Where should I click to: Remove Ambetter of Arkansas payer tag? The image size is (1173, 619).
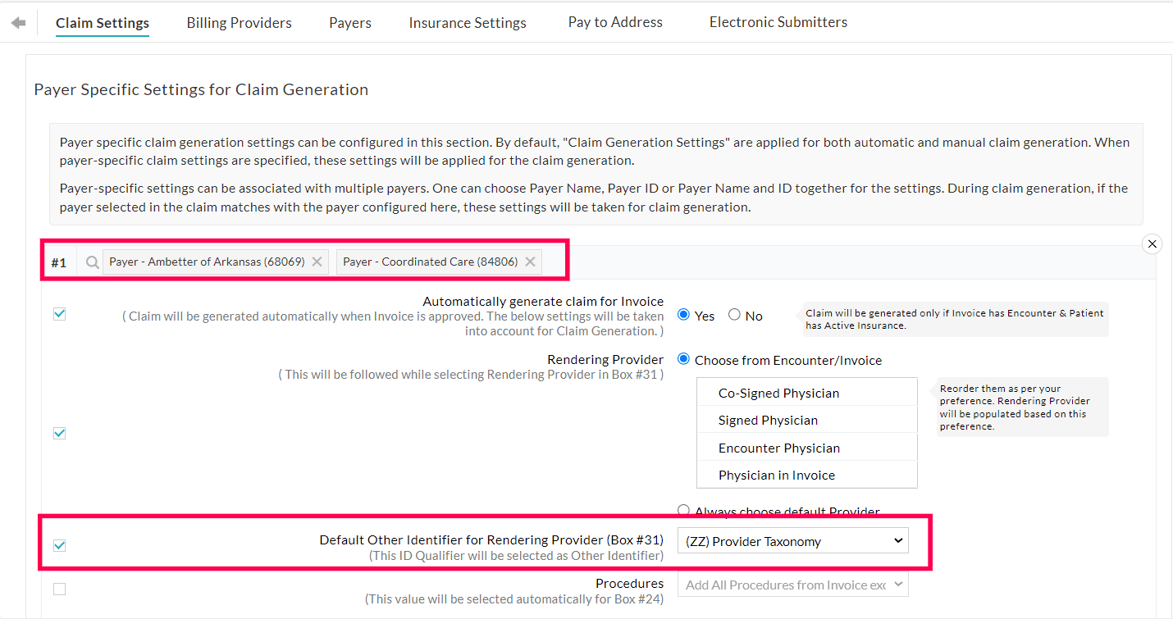point(317,262)
